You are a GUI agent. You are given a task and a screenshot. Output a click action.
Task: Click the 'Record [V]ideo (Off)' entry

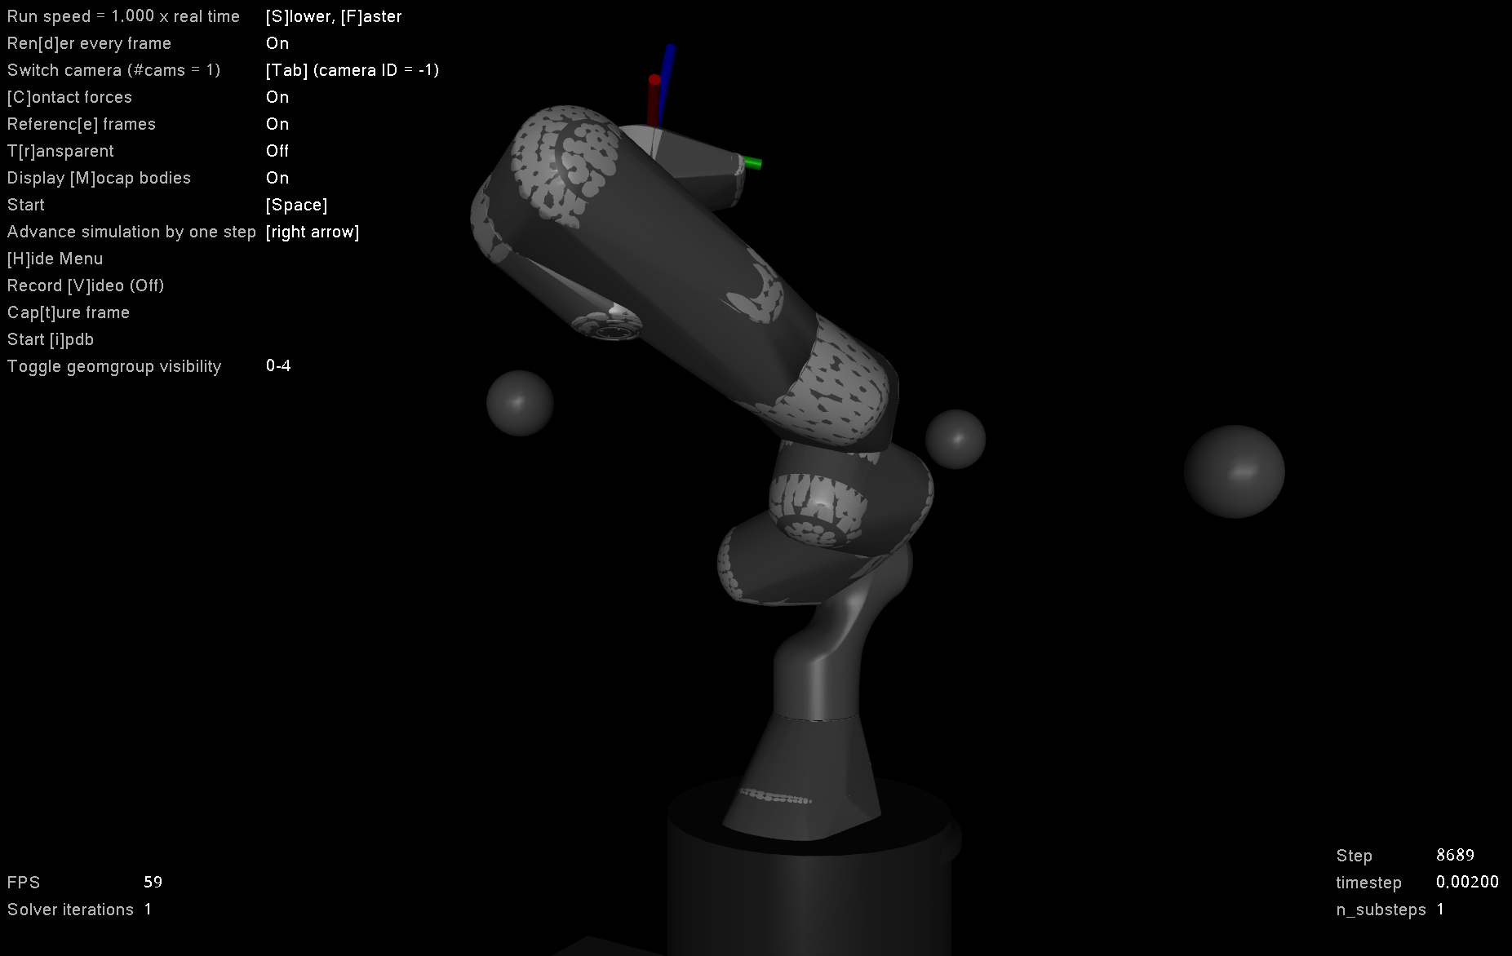tap(86, 285)
